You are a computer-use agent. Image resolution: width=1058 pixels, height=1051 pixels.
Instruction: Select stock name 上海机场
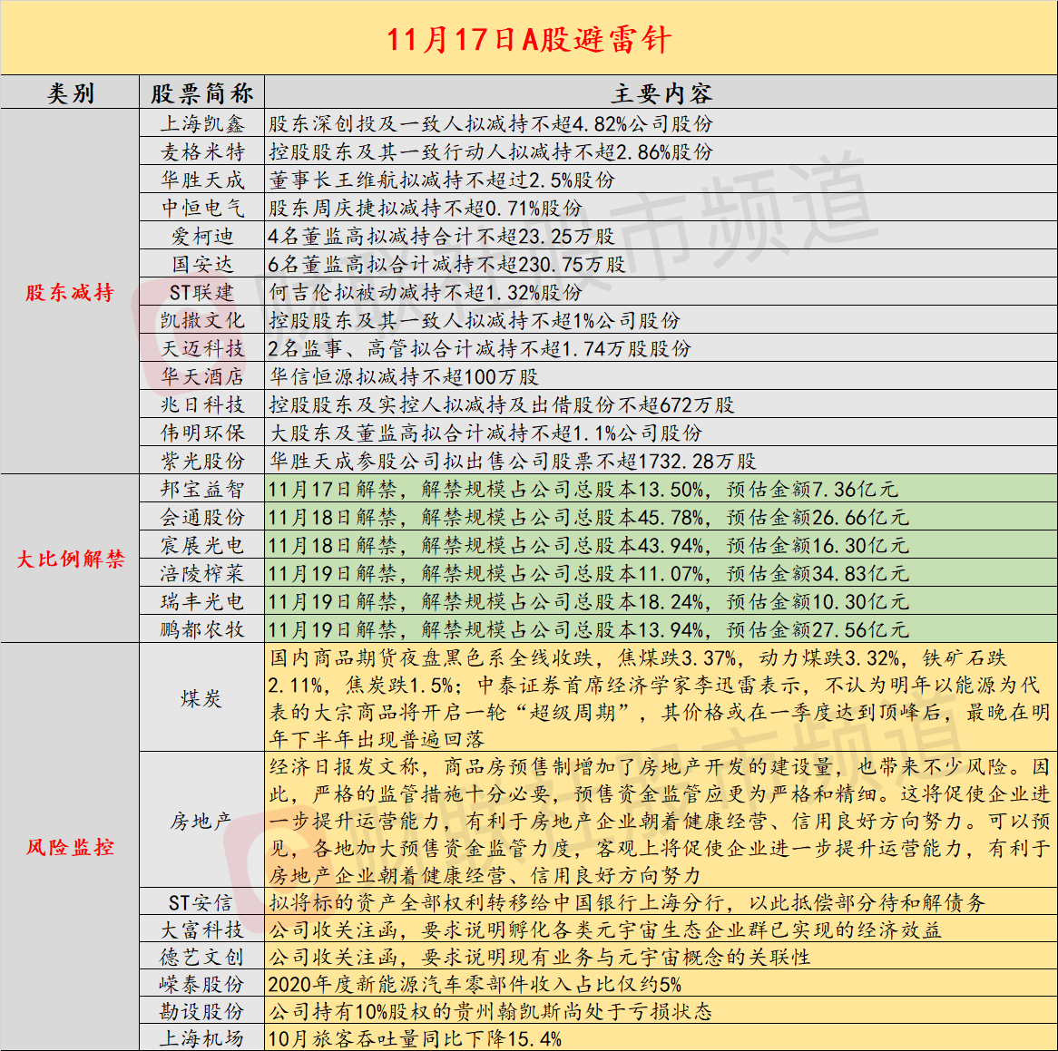click(x=201, y=1038)
